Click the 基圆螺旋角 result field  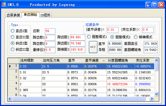(151, 50)
